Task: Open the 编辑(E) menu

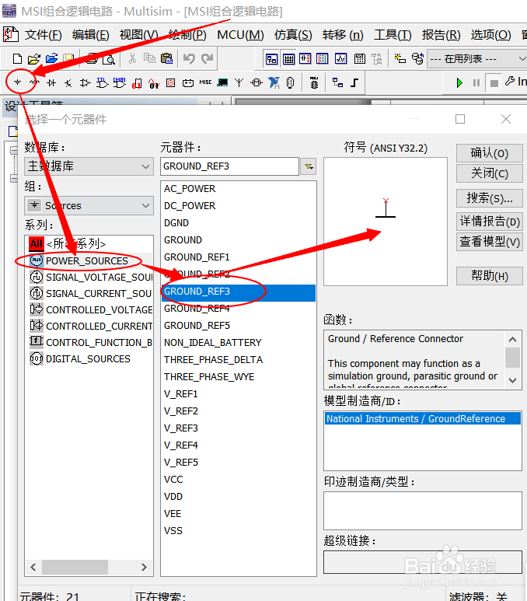Action: (x=91, y=35)
